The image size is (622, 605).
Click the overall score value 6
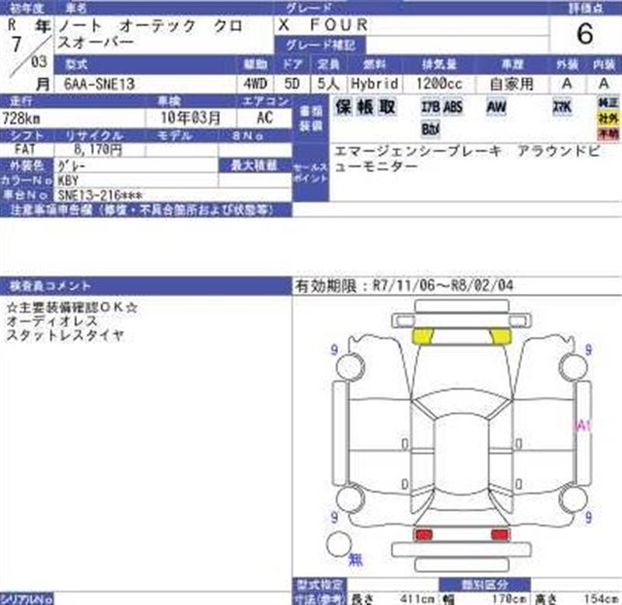click(x=585, y=33)
